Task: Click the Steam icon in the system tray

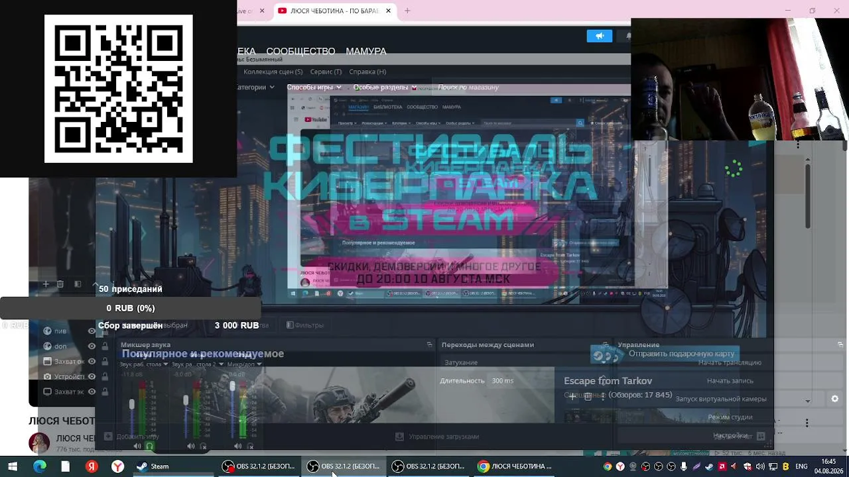Action: [x=709, y=466]
